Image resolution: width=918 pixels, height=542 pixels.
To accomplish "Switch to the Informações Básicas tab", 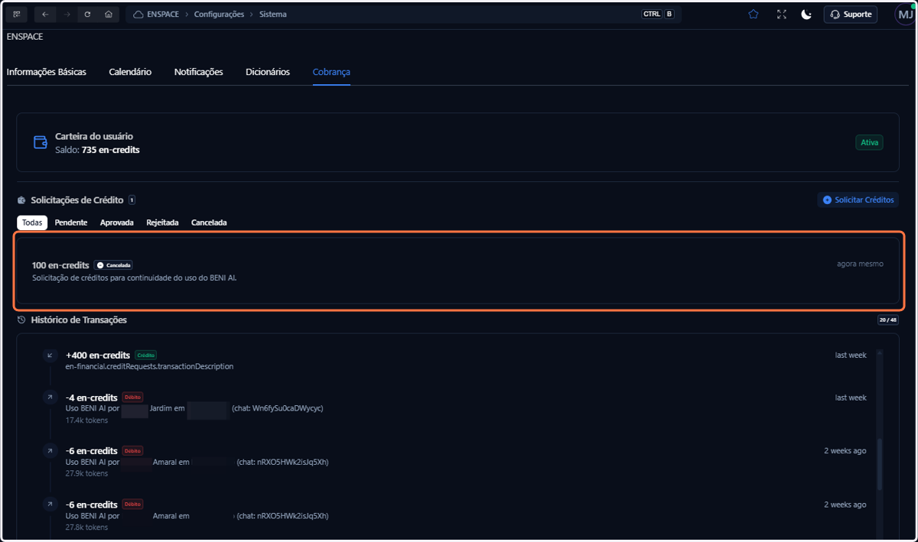I will click(x=47, y=72).
